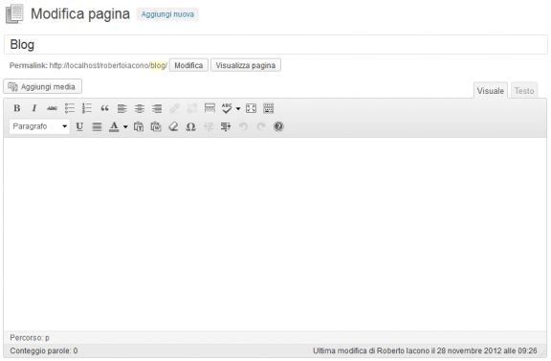The width and height of the screenshot is (551, 361).
Task: Insert a numbered list
Action: (x=87, y=108)
